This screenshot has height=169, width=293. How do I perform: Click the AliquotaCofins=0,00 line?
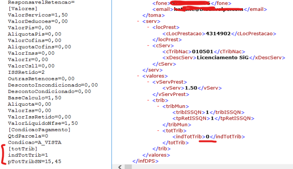39,47
